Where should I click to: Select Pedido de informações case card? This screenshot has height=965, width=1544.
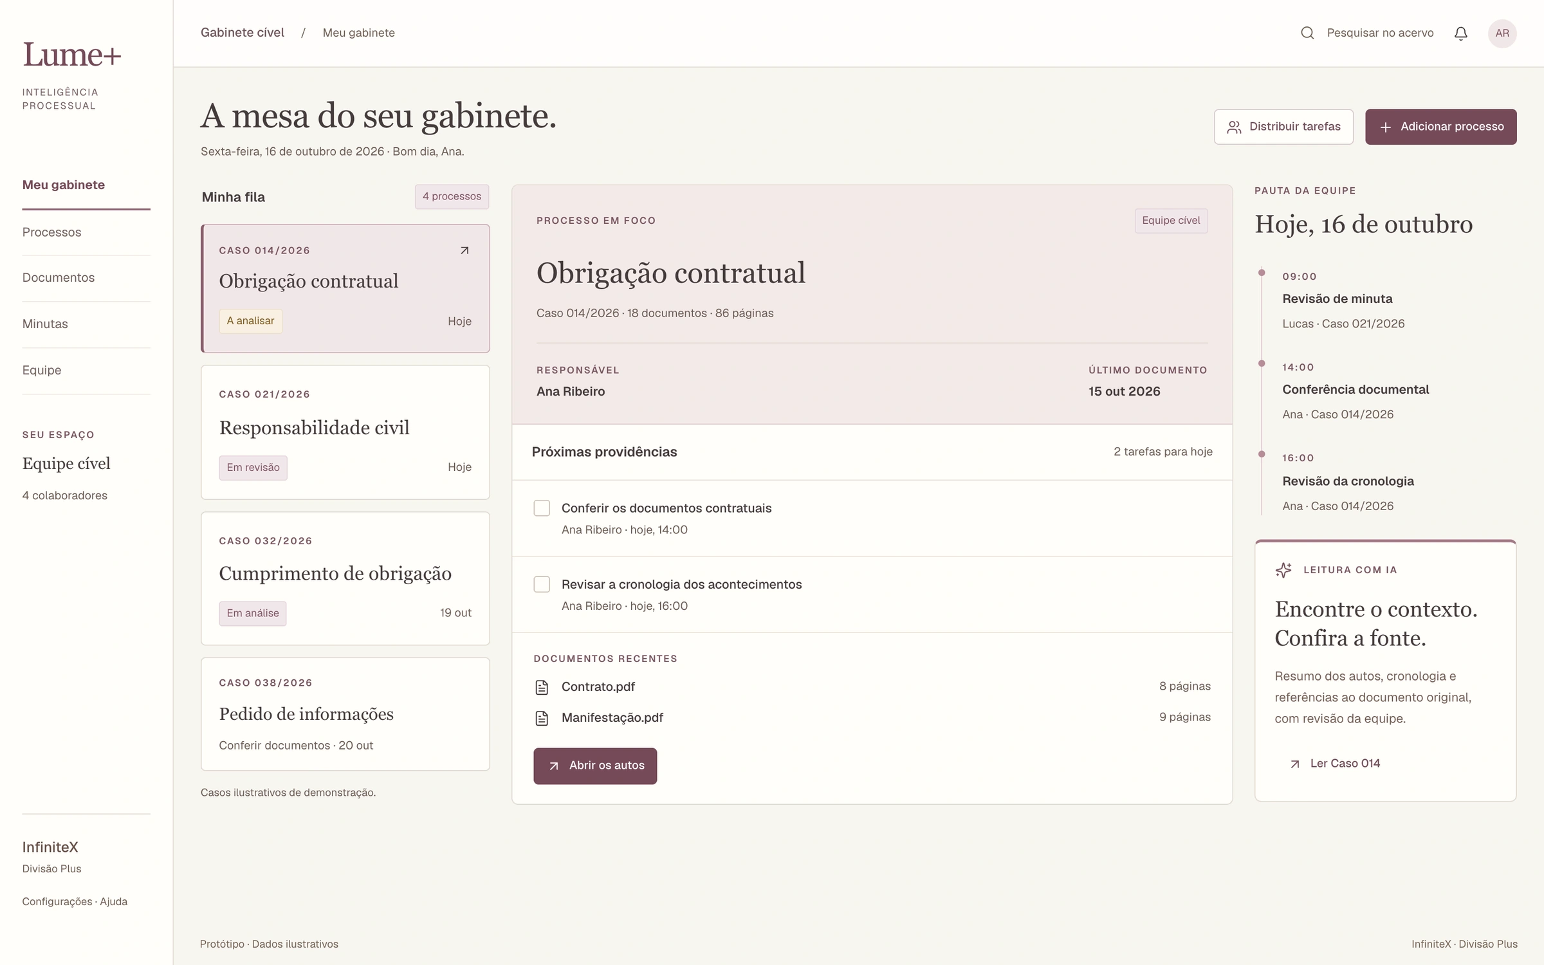(345, 714)
